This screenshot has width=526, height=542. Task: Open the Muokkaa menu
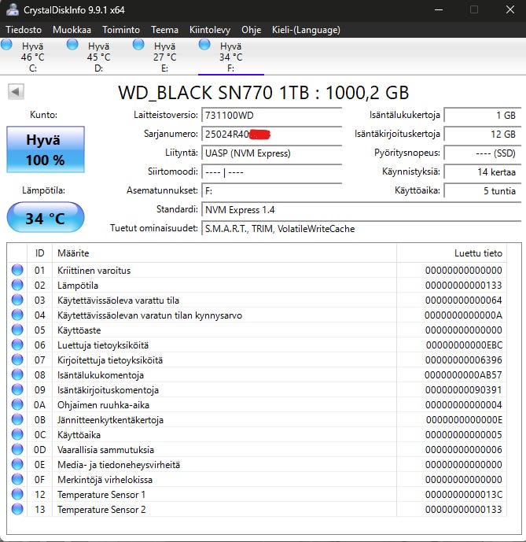tap(72, 30)
